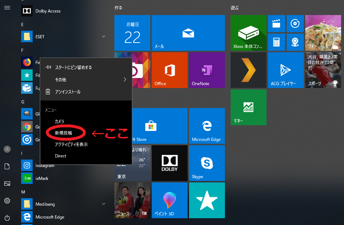344x225 pixels.
Task: Choose アンインストール from context menu
Action: (x=86, y=92)
